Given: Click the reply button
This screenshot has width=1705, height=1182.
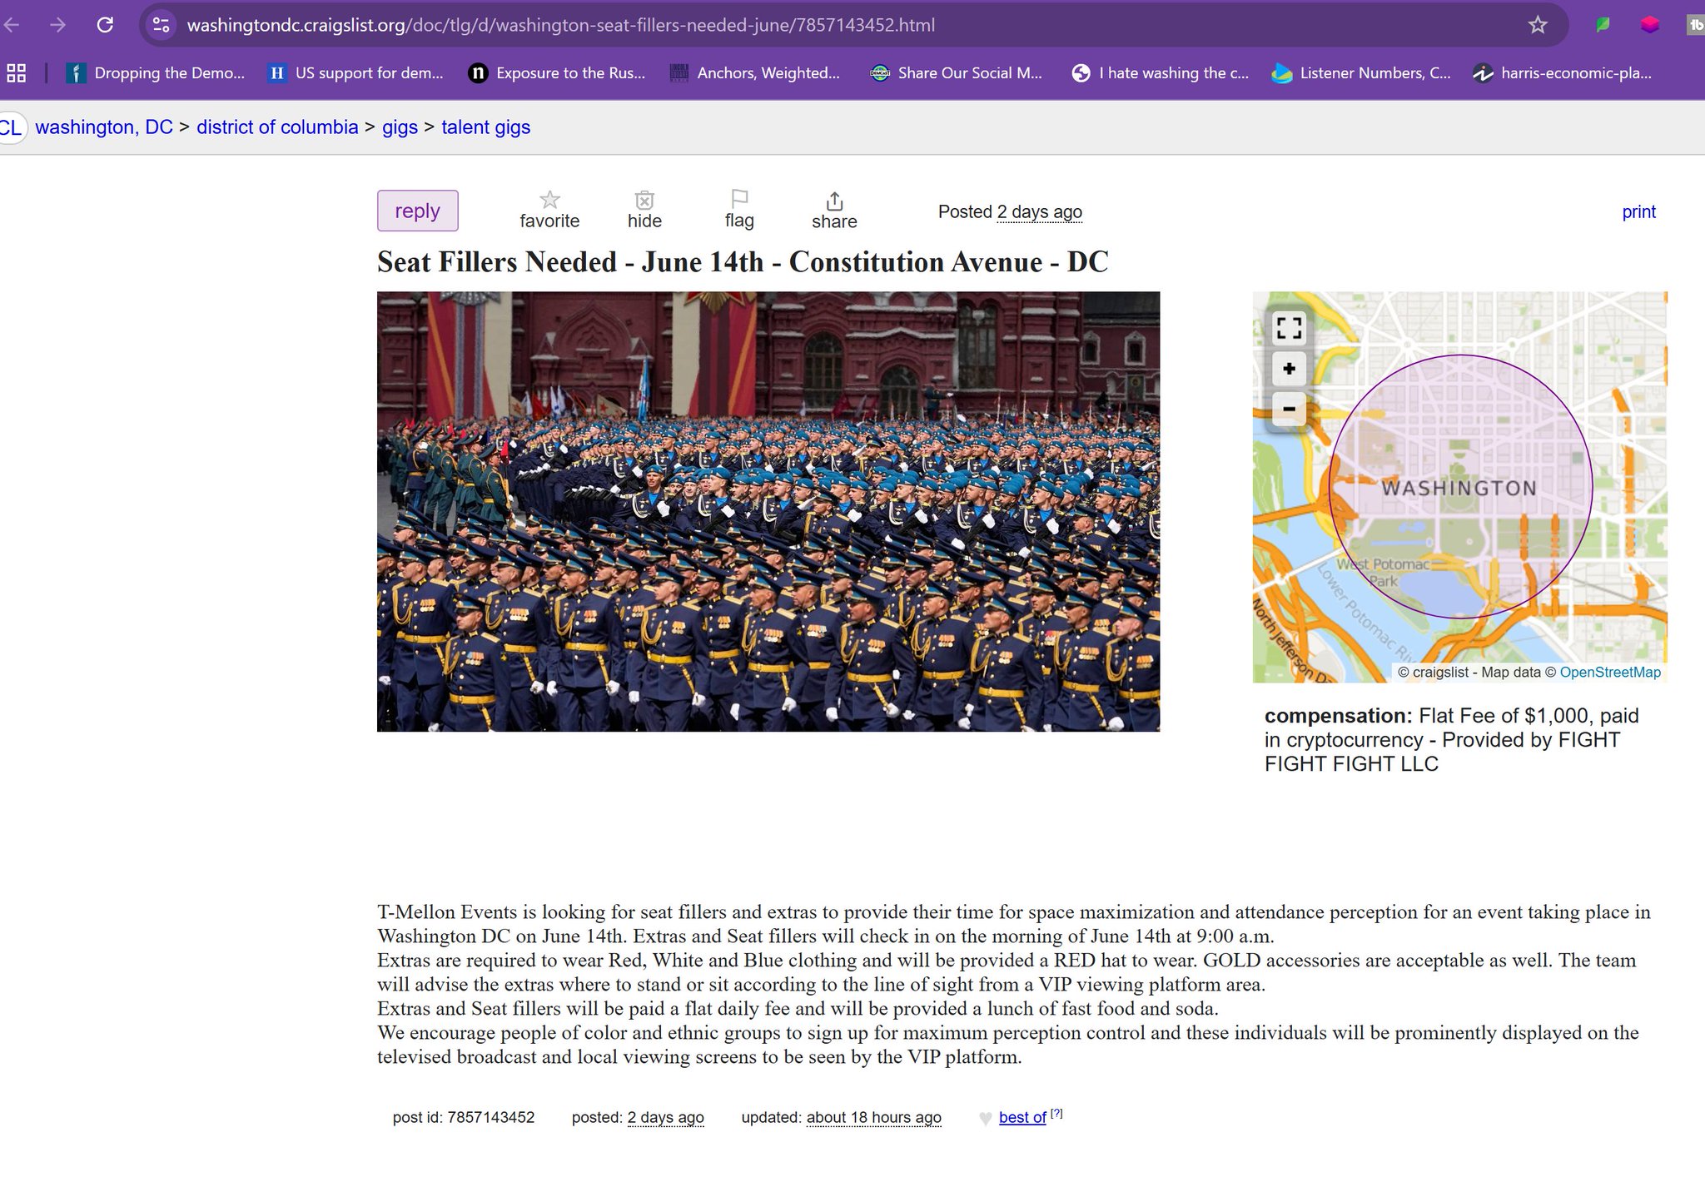Looking at the screenshot, I should [418, 211].
